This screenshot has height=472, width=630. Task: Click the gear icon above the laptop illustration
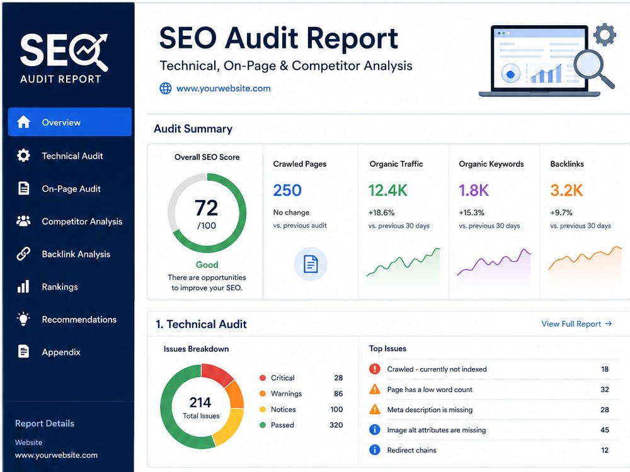[605, 35]
